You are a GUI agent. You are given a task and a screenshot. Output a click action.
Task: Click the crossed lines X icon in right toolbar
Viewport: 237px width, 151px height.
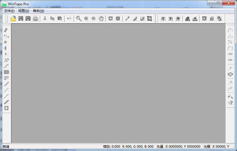tap(230, 42)
